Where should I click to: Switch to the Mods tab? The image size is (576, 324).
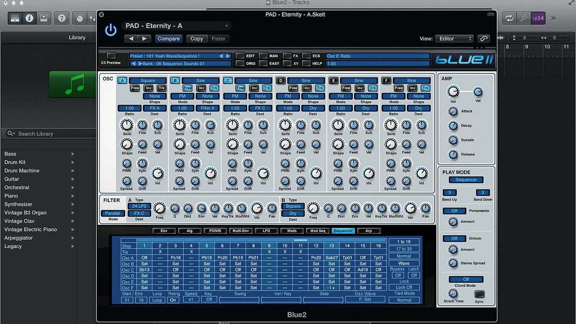(x=292, y=231)
